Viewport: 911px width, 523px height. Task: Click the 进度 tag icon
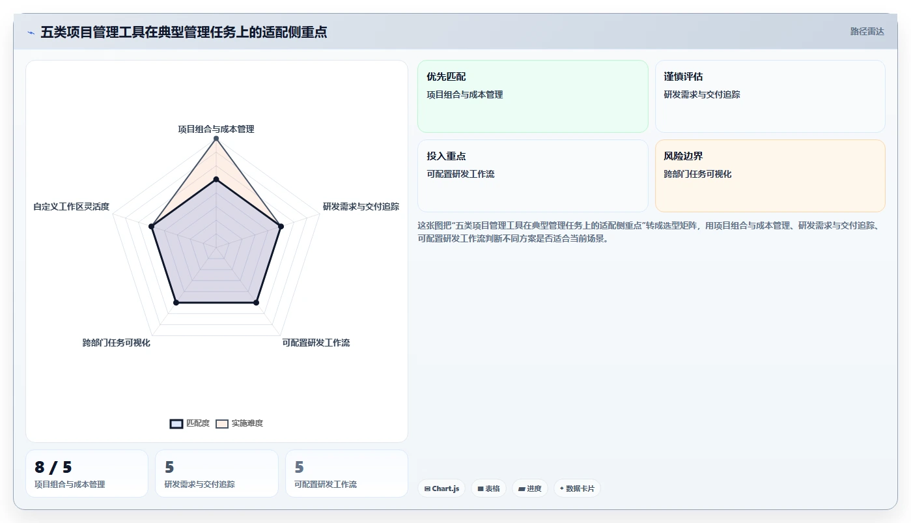[x=522, y=488]
